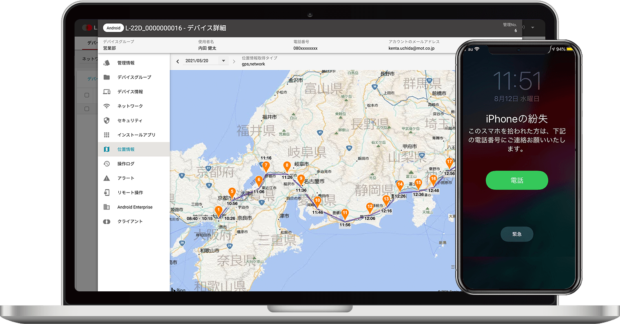Image resolution: width=620 pixels, height=324 pixels.
Task: Tap the iPhone battery icon
Action: pos(570,49)
